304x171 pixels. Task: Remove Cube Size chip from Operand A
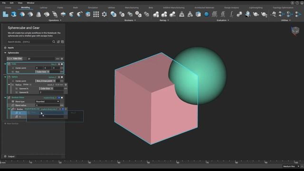[x=52, y=89]
